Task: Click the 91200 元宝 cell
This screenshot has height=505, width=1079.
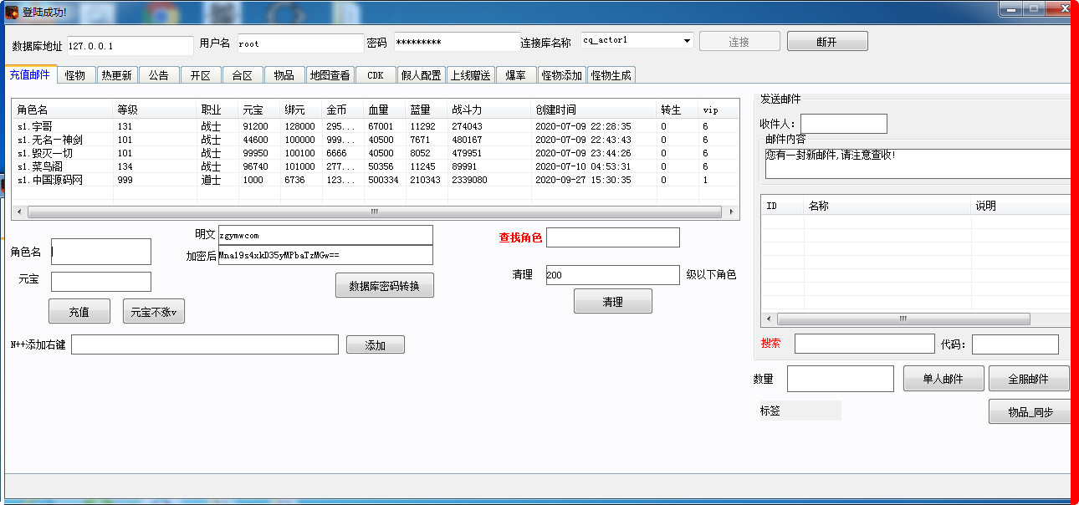Action: [x=255, y=126]
